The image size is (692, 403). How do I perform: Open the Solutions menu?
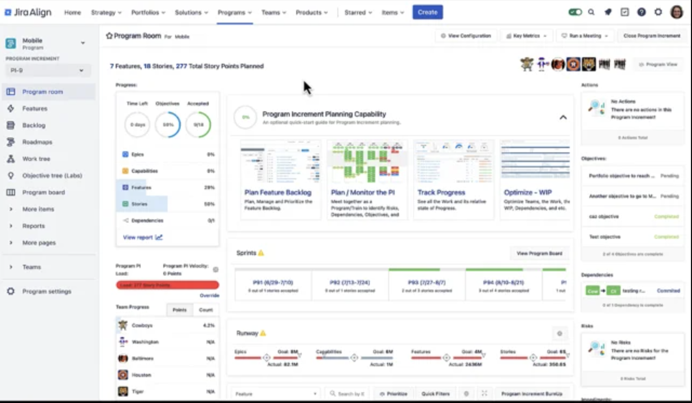pyautogui.click(x=192, y=12)
